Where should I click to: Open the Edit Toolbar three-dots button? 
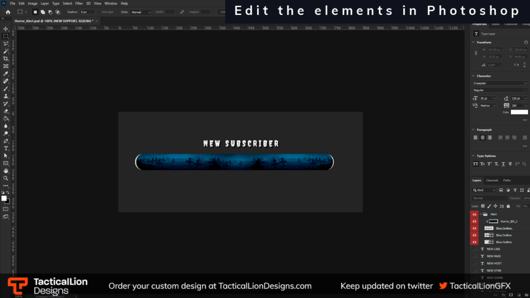tap(6, 185)
